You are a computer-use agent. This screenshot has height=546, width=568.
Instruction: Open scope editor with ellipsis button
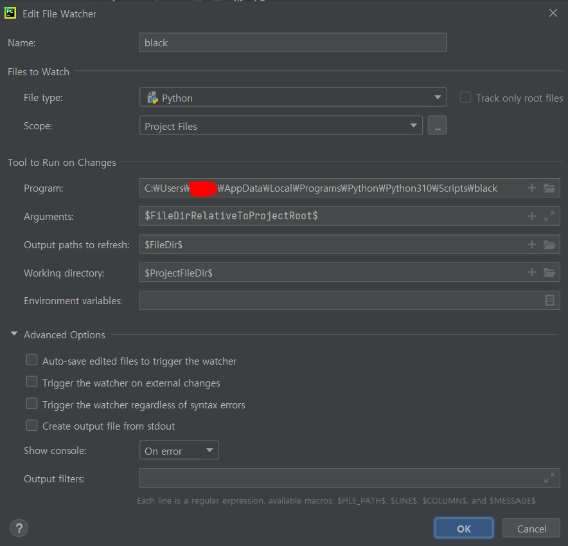(437, 125)
